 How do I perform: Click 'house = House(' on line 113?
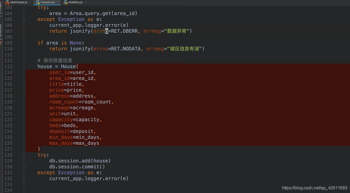click(58, 66)
